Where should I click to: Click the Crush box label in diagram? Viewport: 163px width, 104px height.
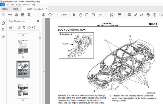(x=66, y=44)
